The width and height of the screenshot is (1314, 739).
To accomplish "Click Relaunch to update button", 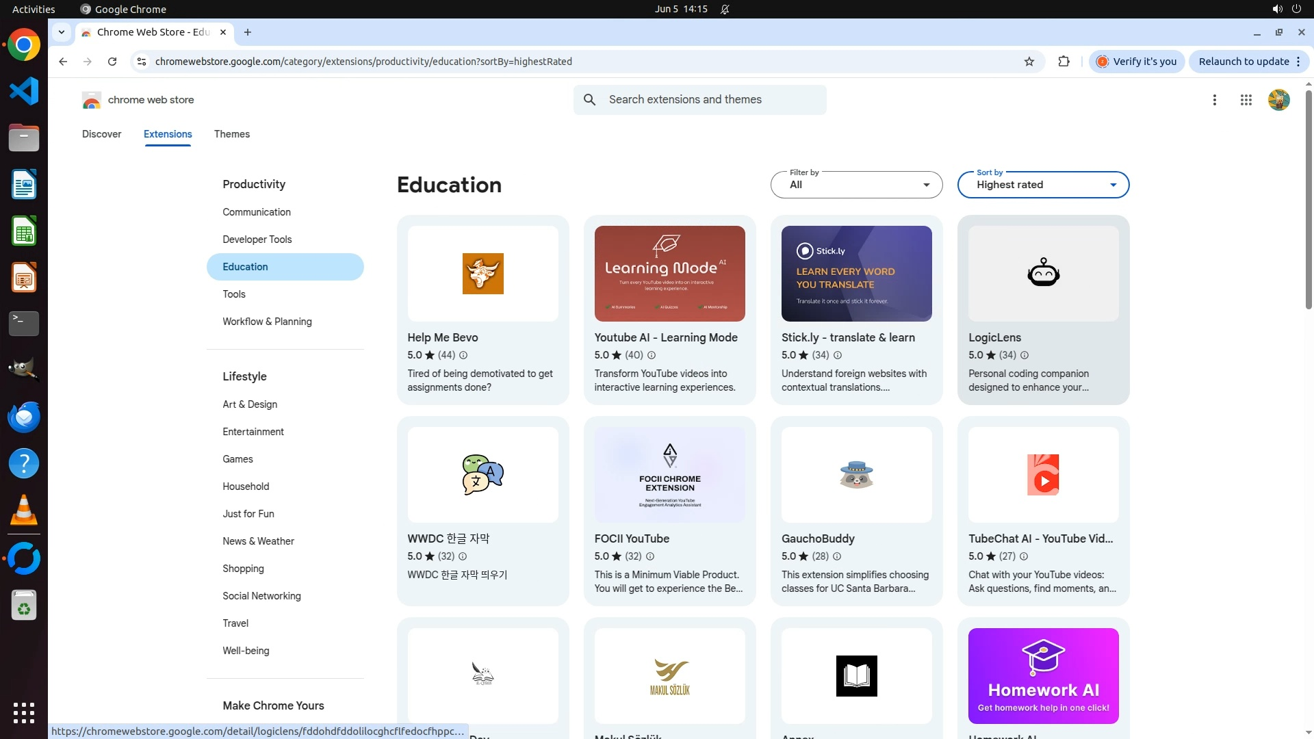I will click(x=1243, y=62).
